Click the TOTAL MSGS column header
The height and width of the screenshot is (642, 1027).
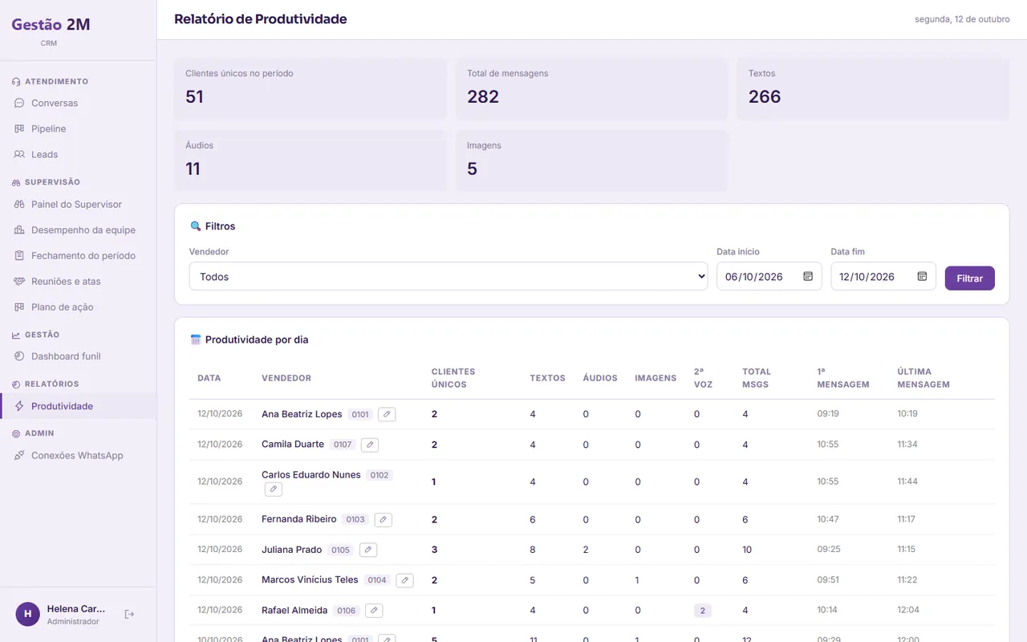pos(757,378)
